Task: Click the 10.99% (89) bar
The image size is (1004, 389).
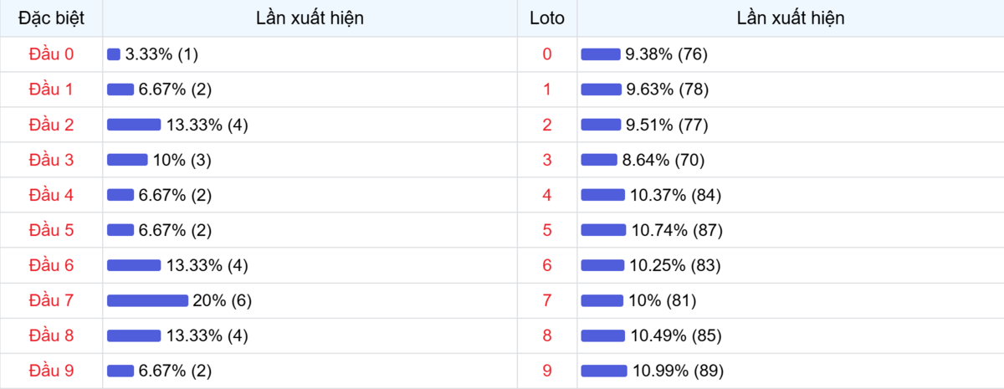Action: click(603, 371)
